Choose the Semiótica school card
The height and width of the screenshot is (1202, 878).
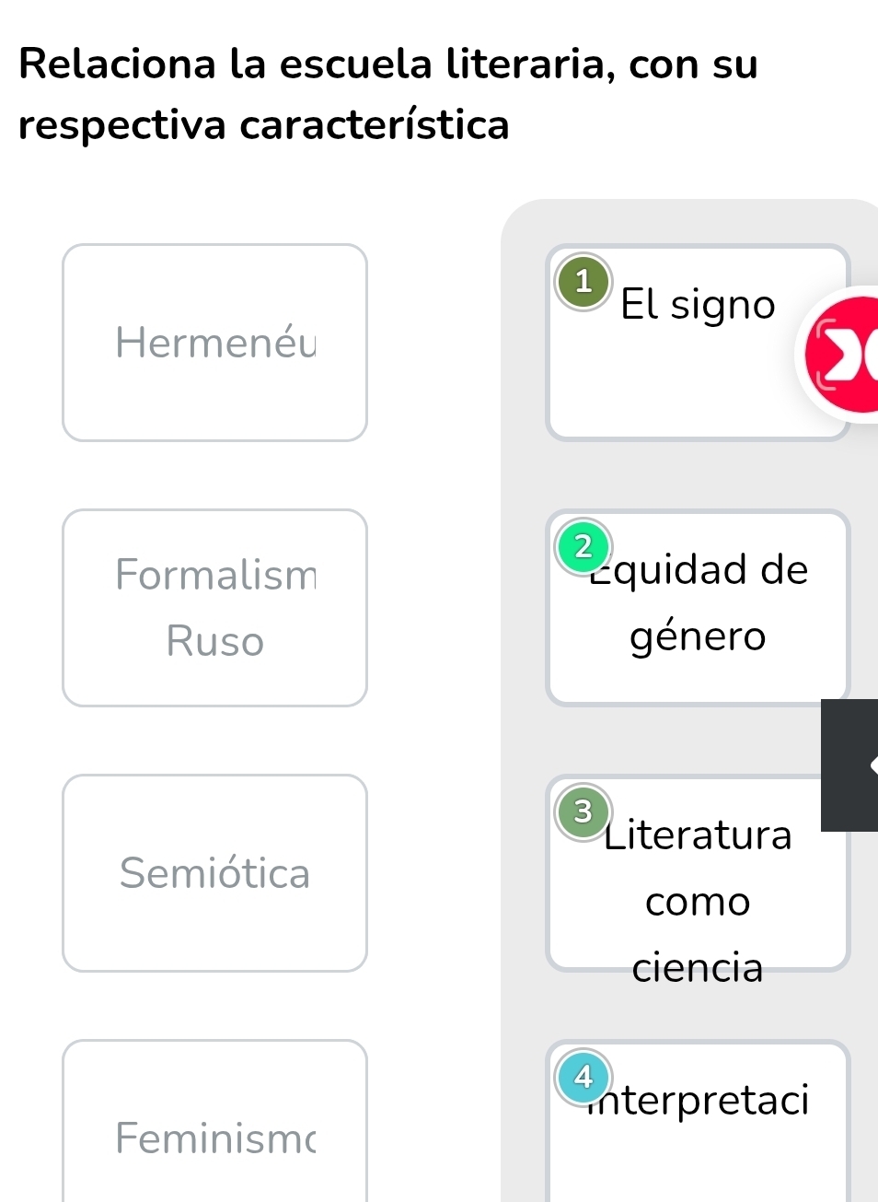coord(214,873)
